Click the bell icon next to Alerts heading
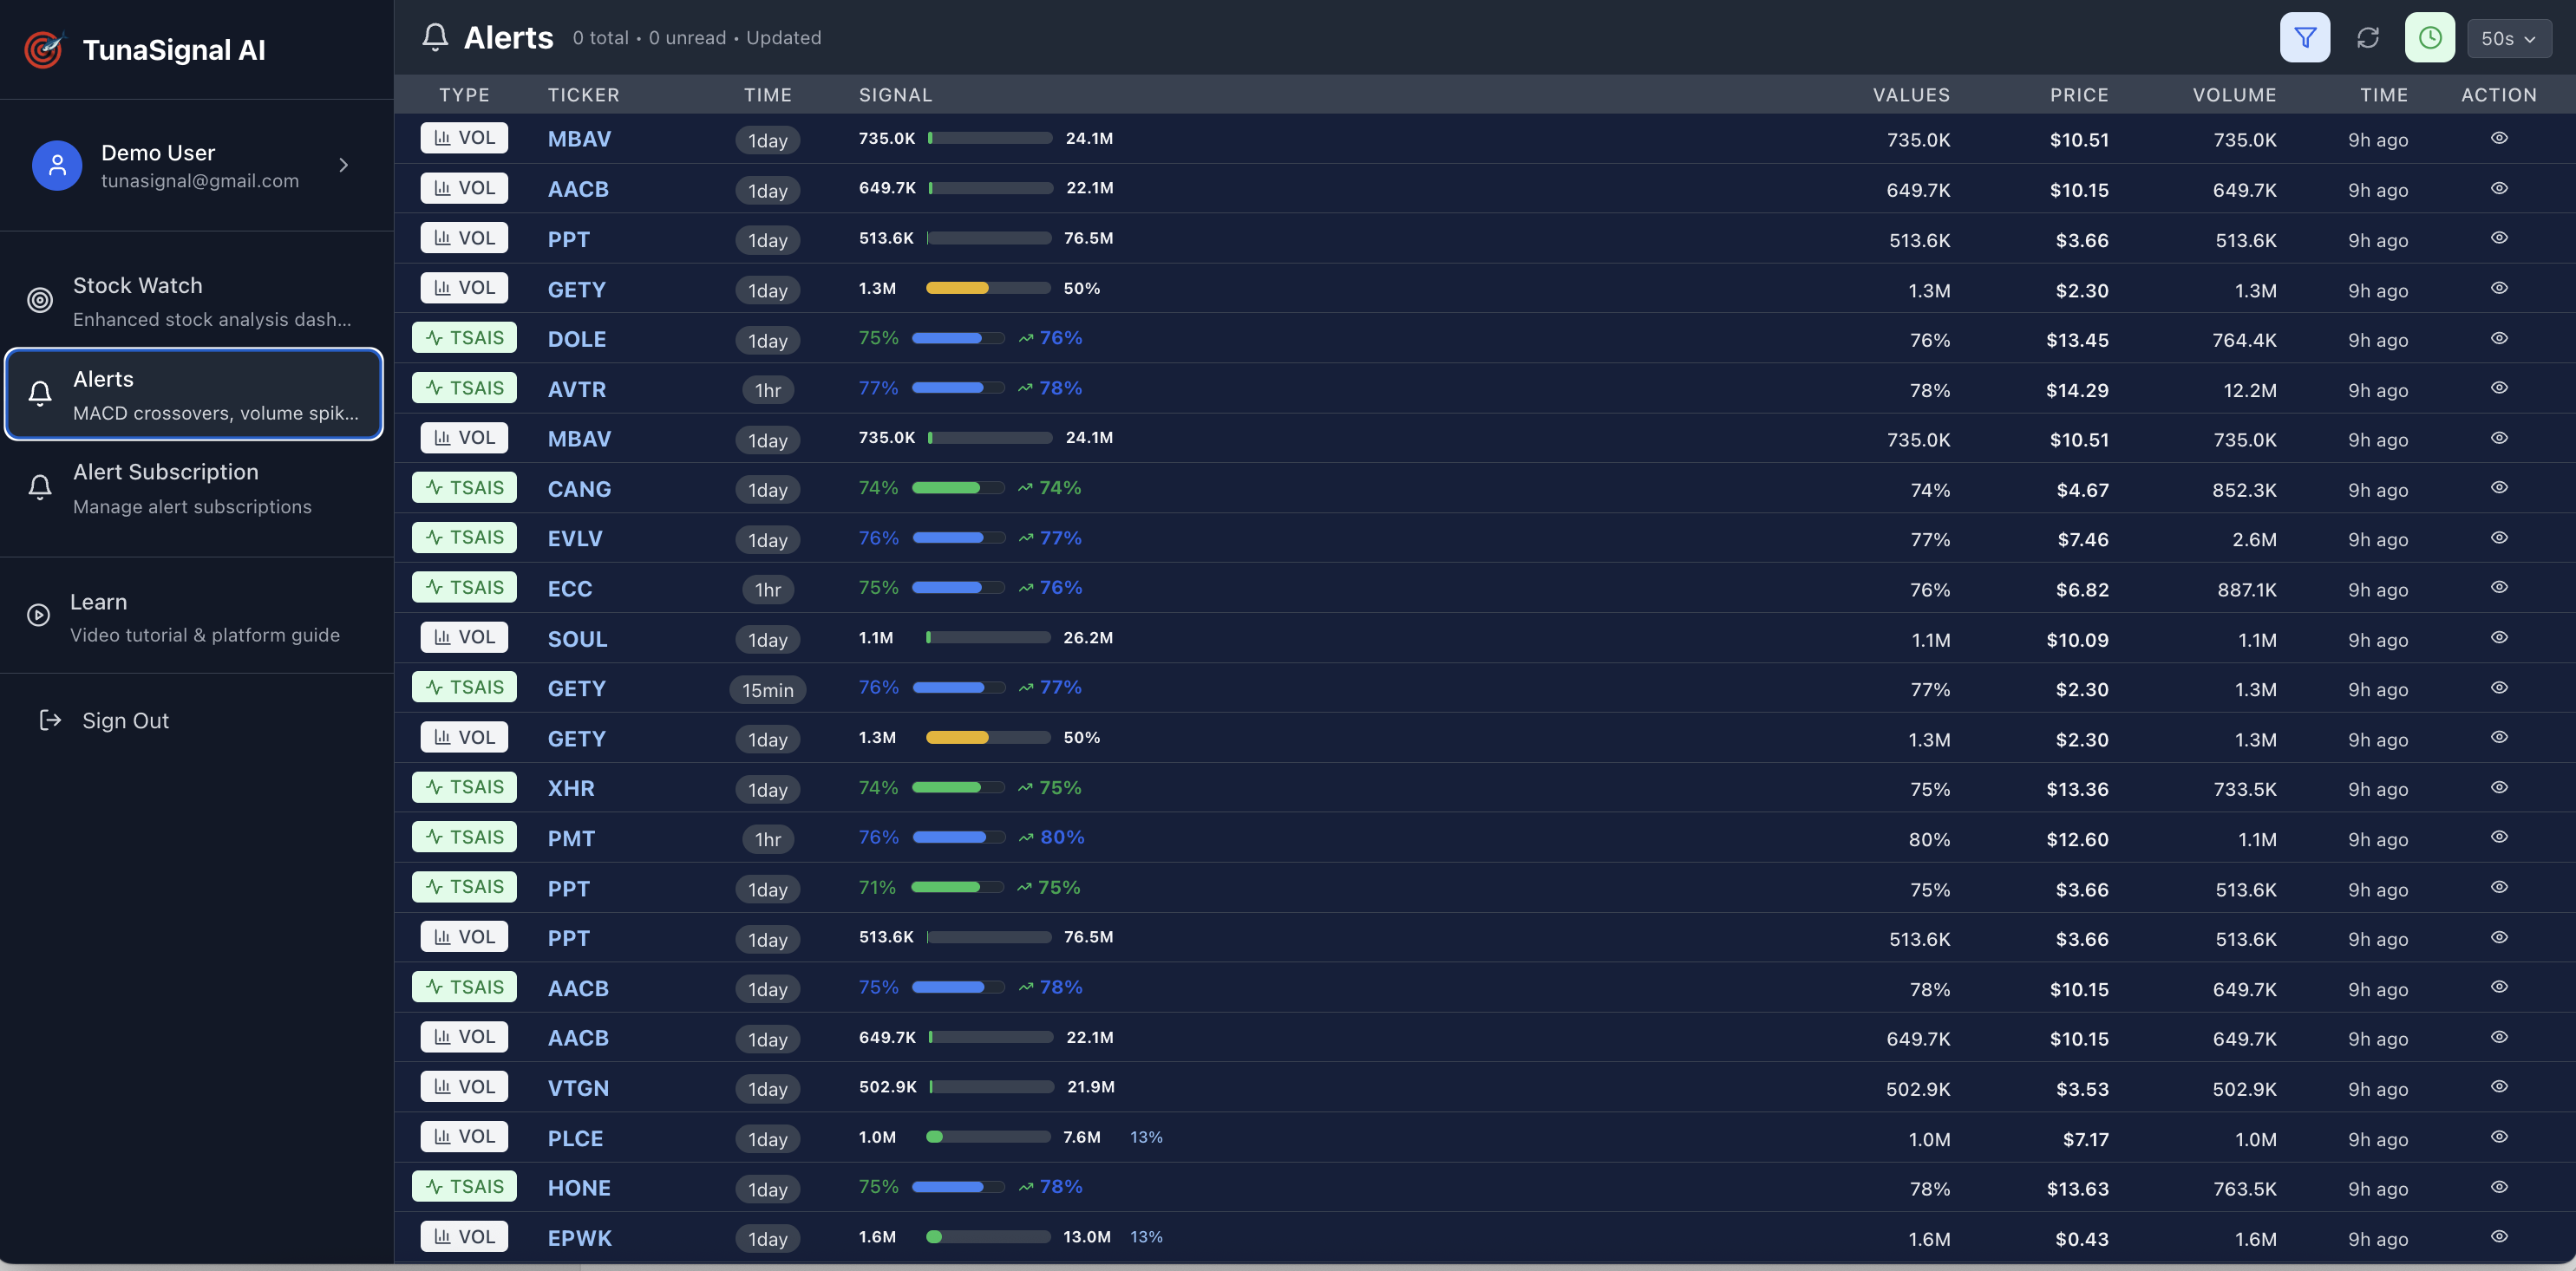Viewport: 2576px width, 1271px height. tap(435, 36)
